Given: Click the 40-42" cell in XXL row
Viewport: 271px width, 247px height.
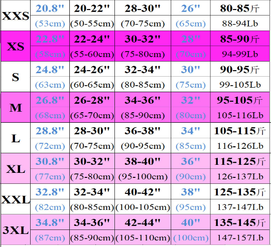Looking at the screenshot, I should coord(143,191).
